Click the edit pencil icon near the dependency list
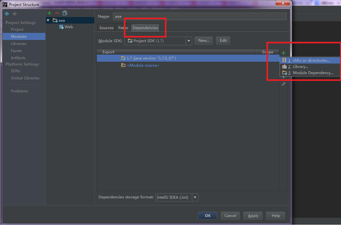The width and height of the screenshot is (341, 225). tap(283, 84)
